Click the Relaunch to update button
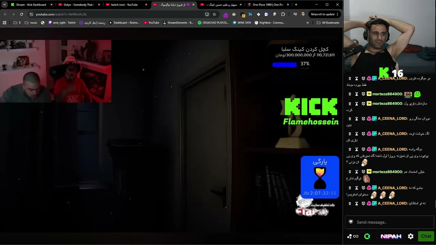436x245 pixels. (323, 14)
